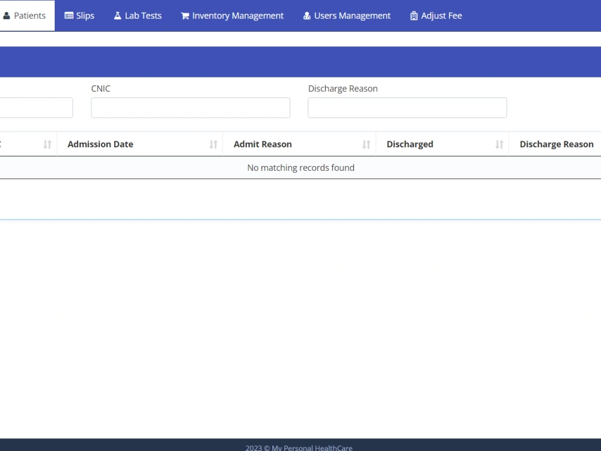Click the Discharge Reason field label

pos(343,88)
